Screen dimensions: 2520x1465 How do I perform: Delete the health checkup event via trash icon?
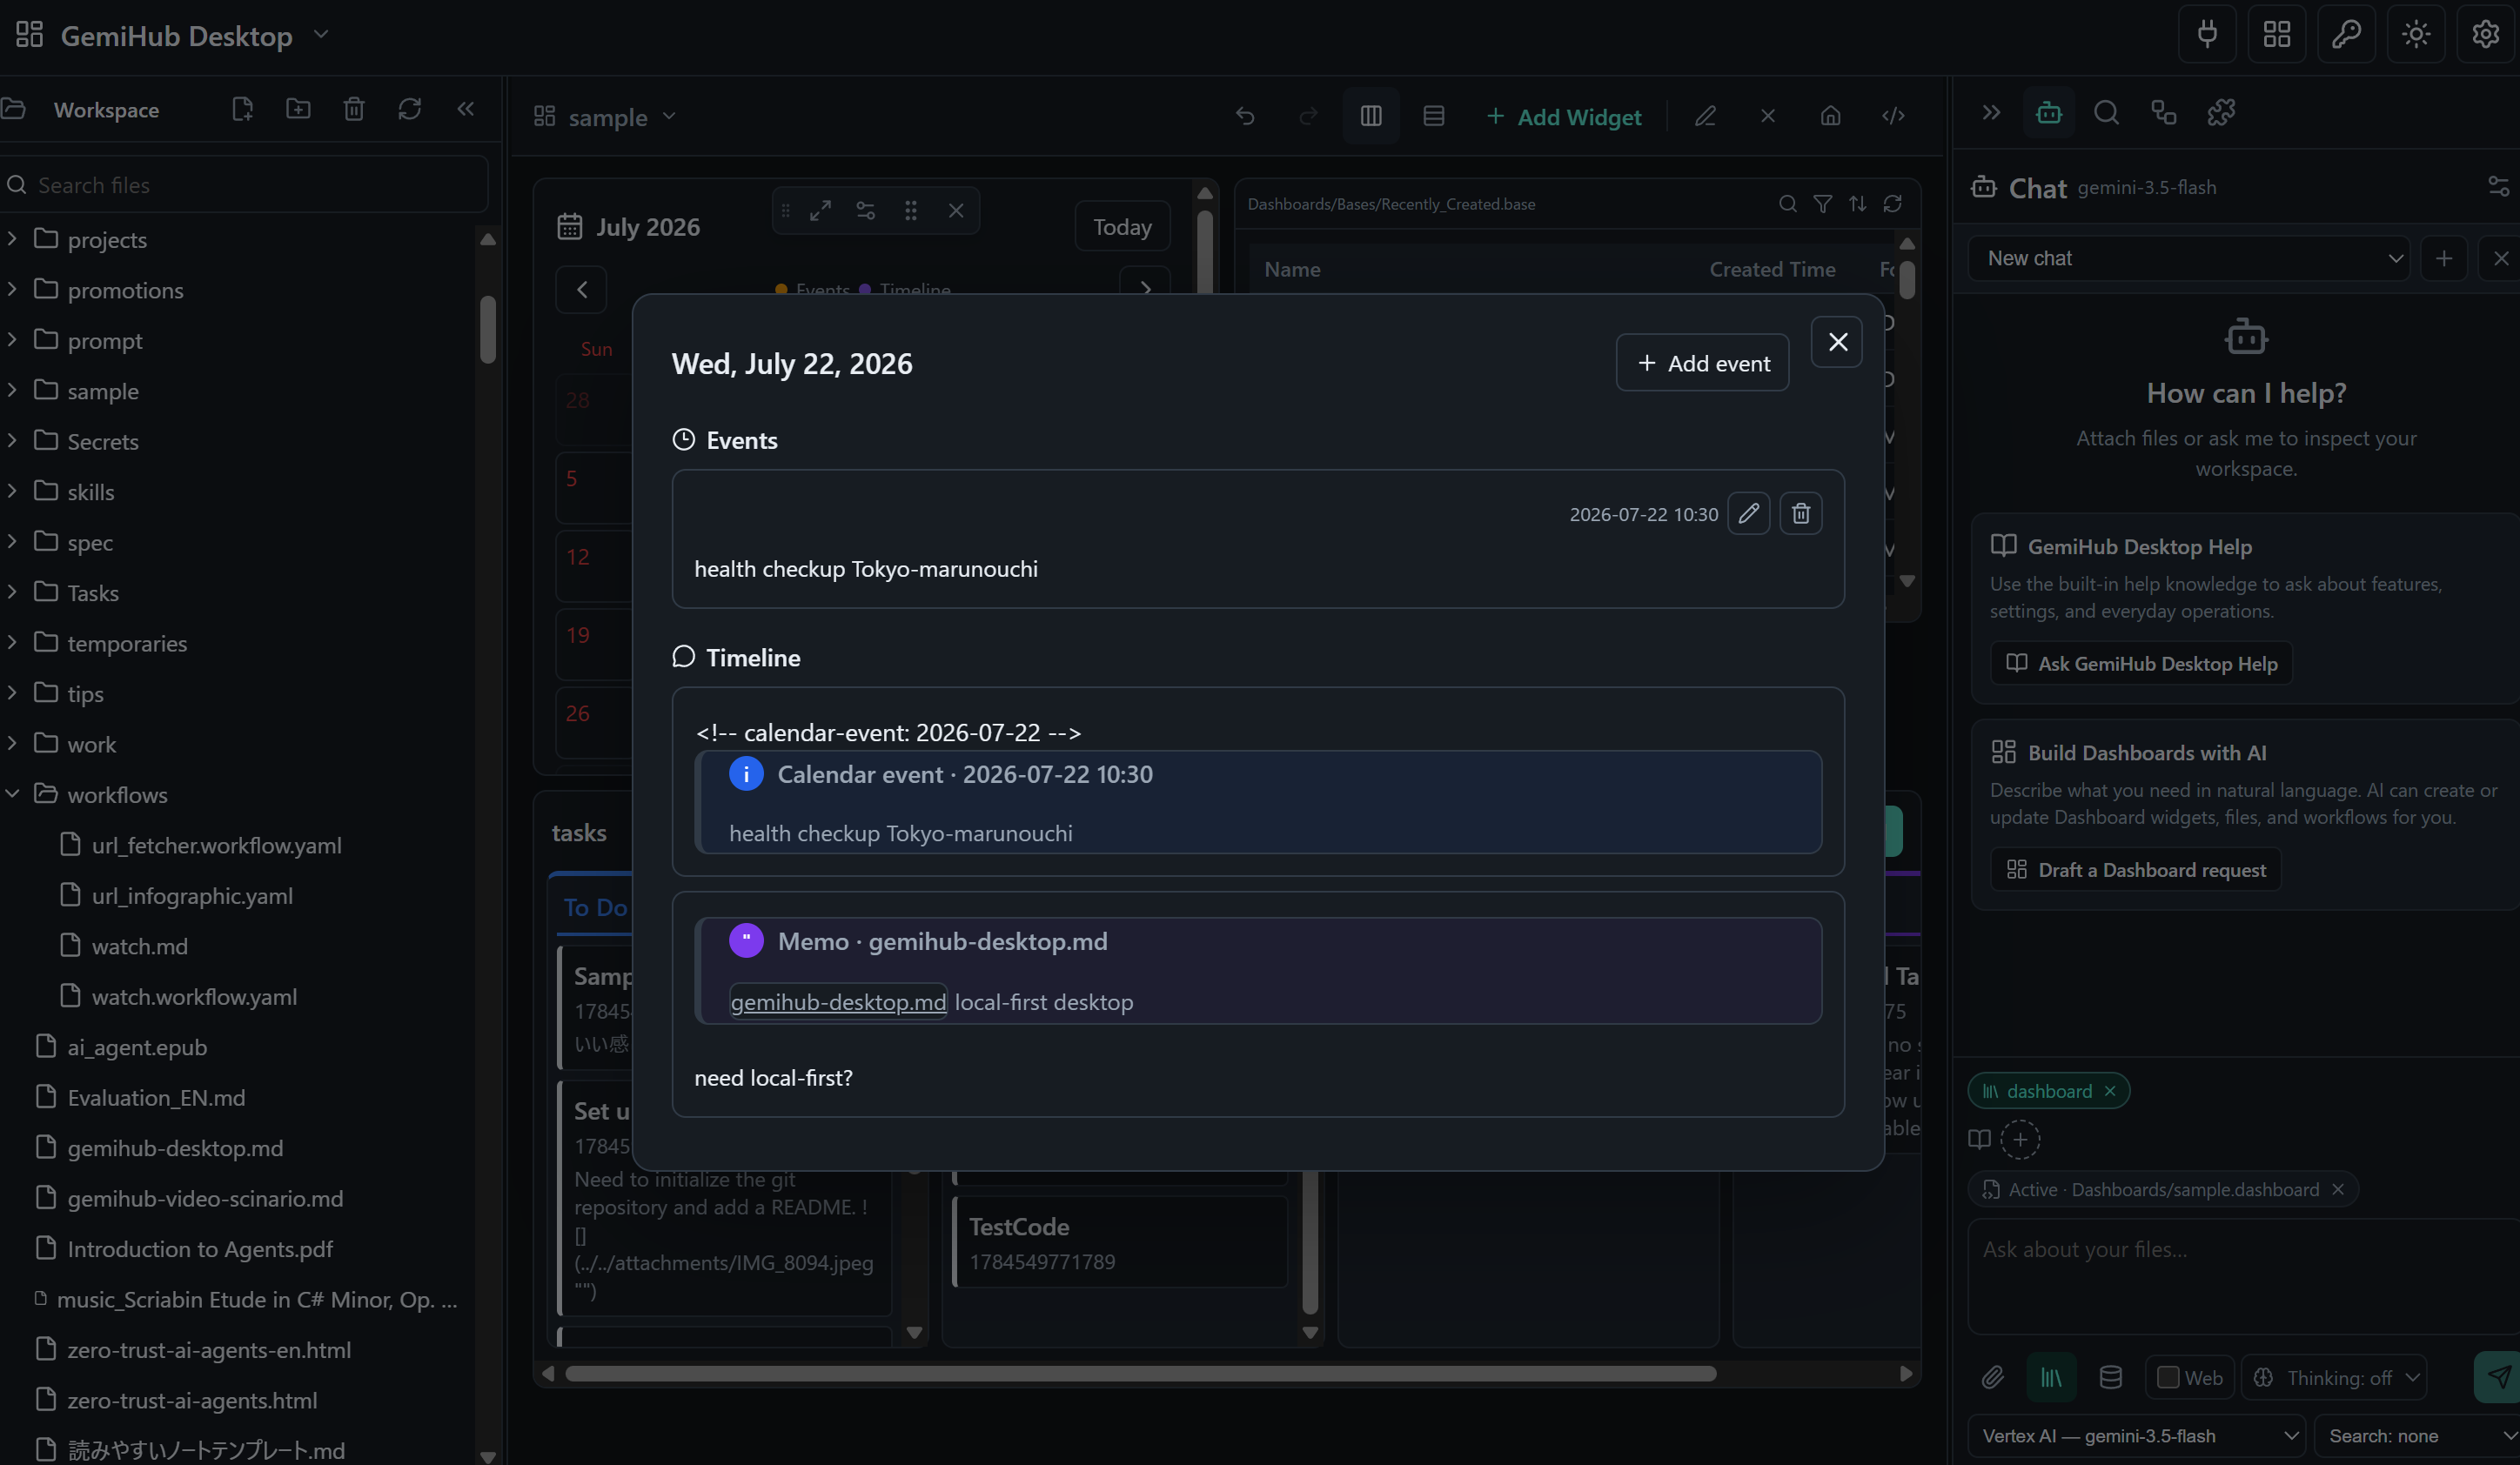(x=1800, y=514)
